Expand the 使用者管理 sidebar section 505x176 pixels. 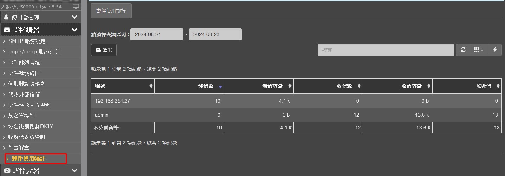click(40, 17)
